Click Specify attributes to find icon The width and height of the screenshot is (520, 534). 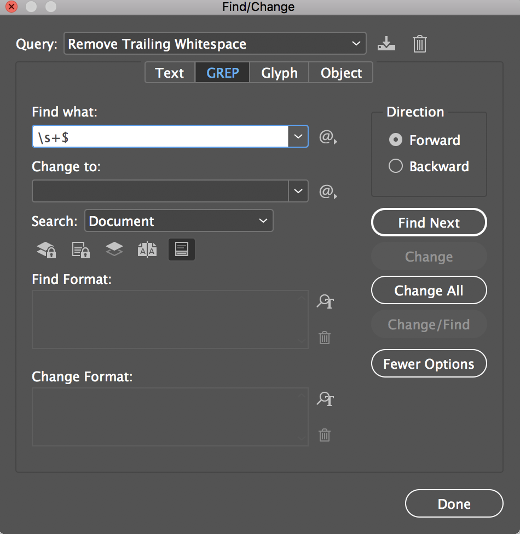[x=325, y=301]
